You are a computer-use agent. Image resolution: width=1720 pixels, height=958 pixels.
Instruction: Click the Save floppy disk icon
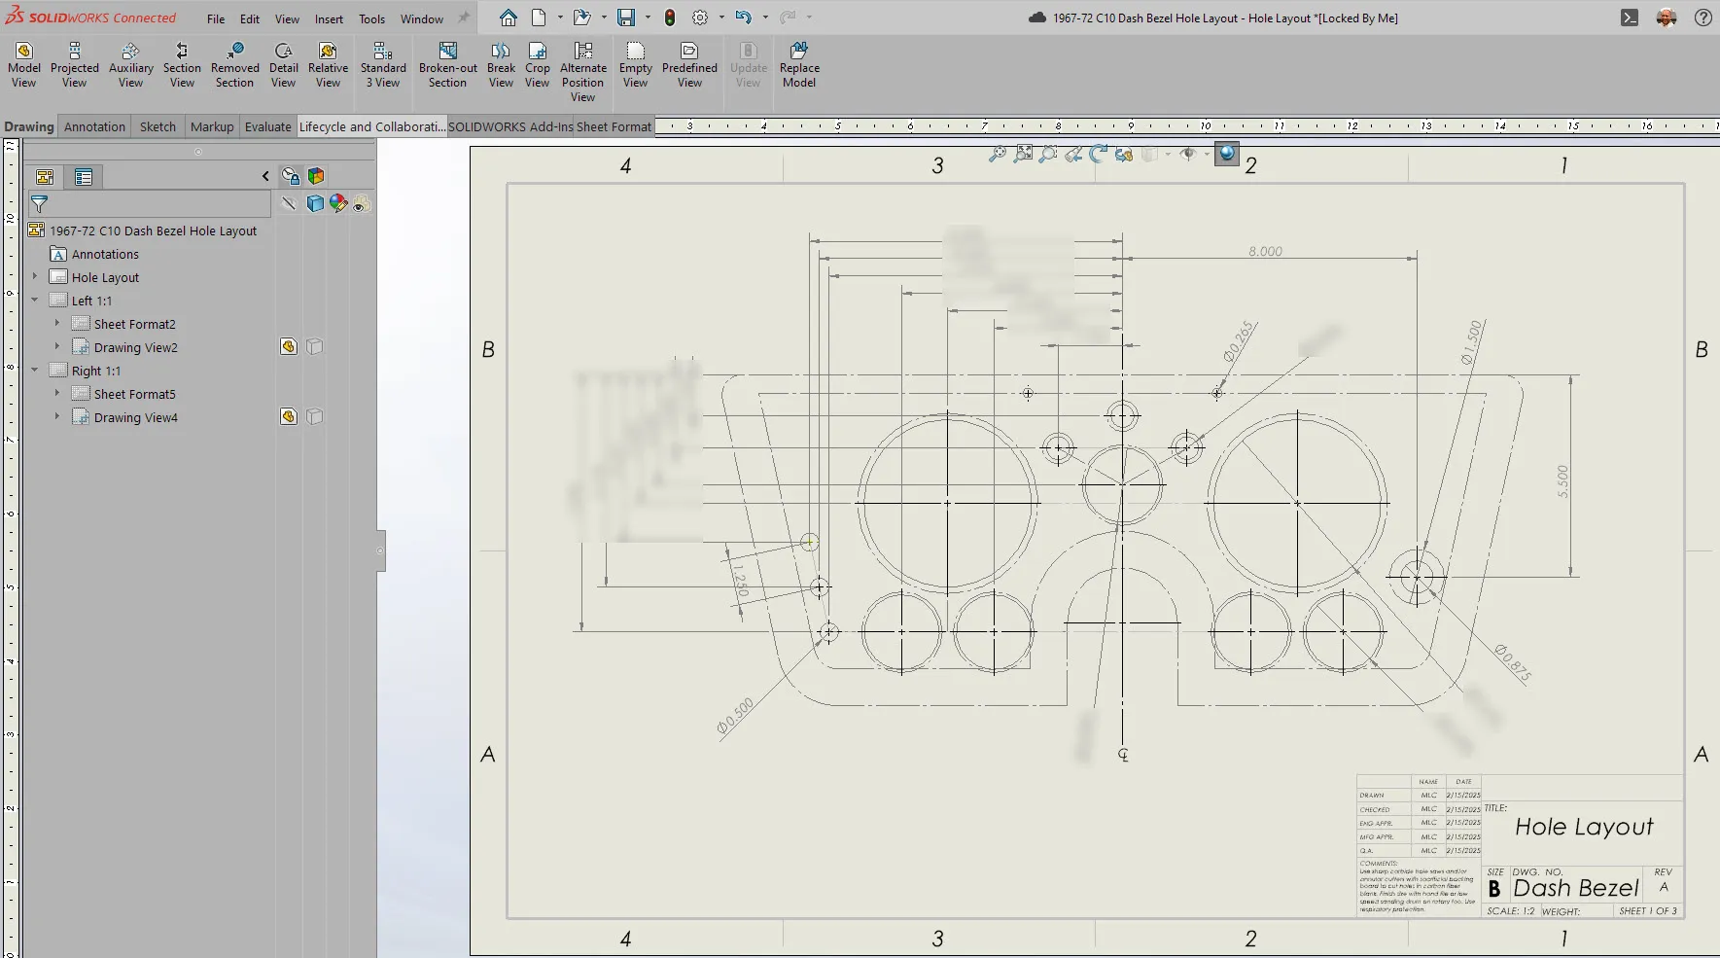click(626, 18)
